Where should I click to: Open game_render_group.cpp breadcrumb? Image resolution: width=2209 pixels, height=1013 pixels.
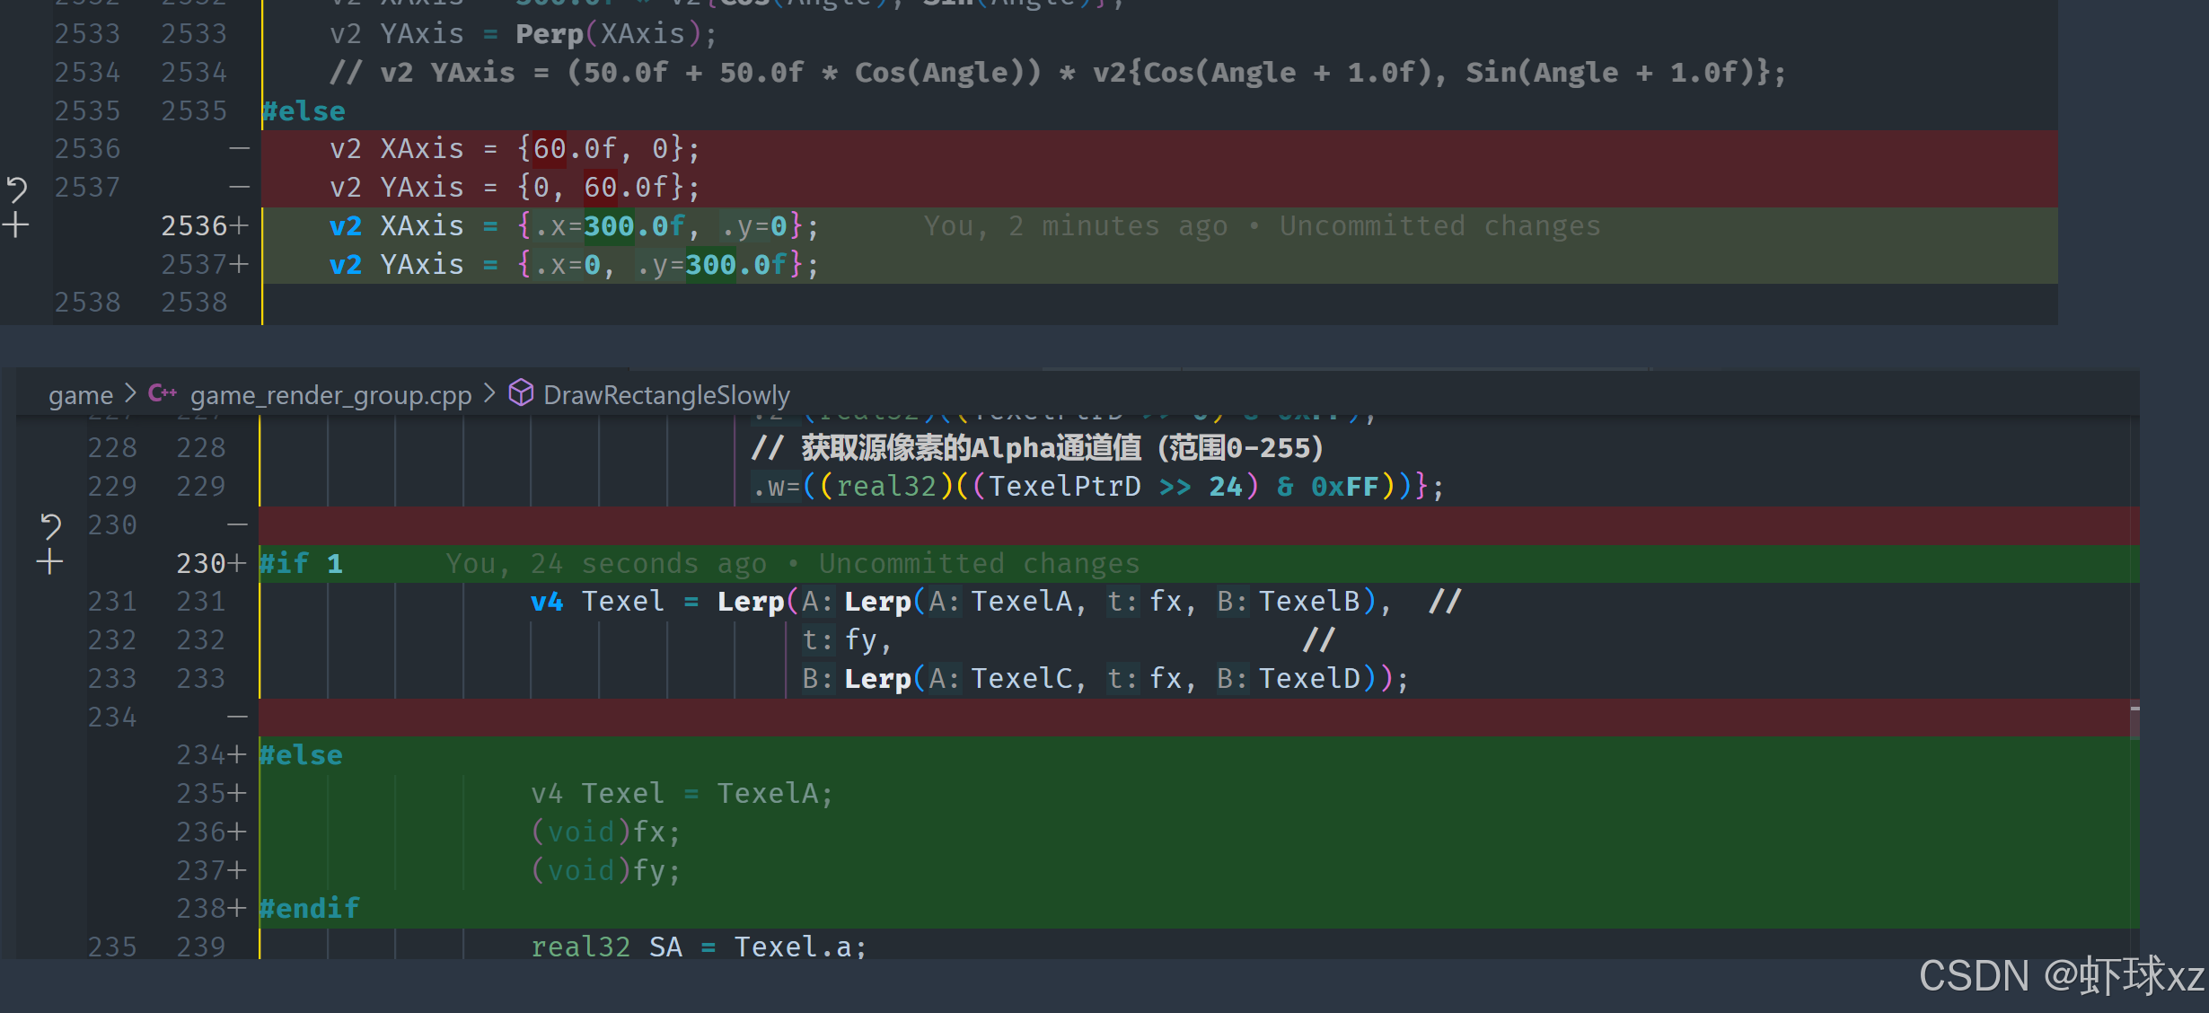[330, 395]
